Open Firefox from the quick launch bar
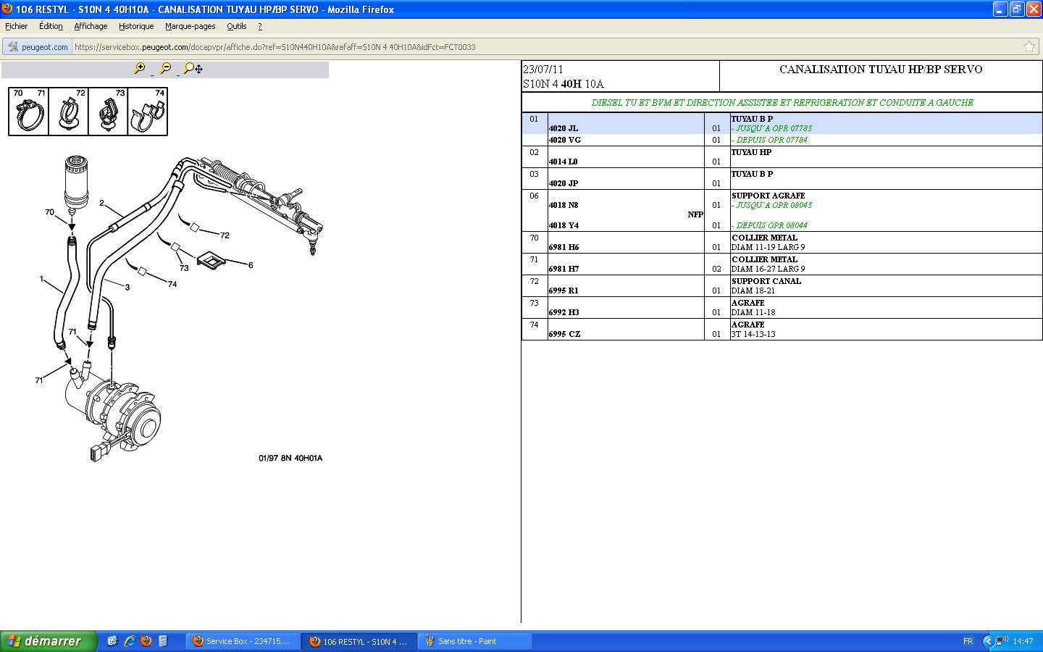Viewport: 1043px width, 652px height. click(146, 641)
